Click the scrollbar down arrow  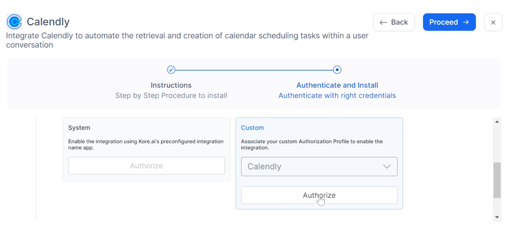coord(497,217)
